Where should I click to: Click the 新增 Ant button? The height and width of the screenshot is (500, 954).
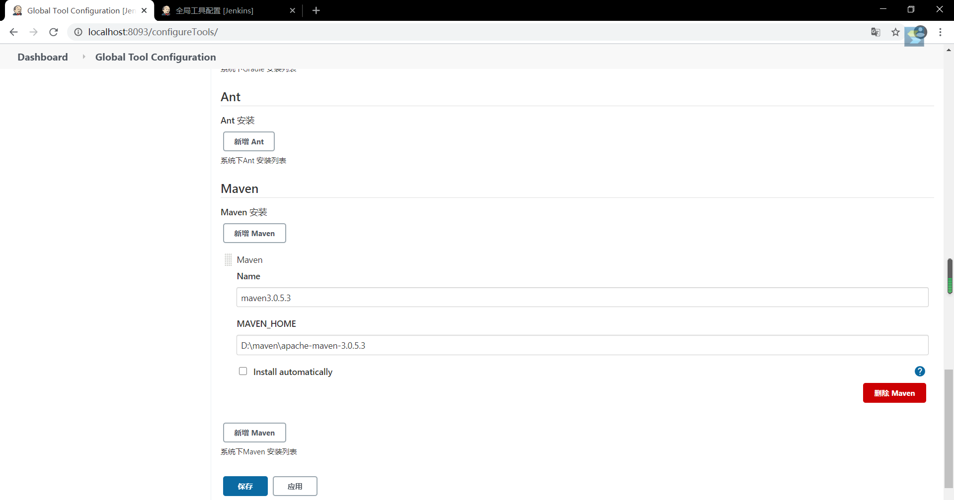tap(249, 141)
